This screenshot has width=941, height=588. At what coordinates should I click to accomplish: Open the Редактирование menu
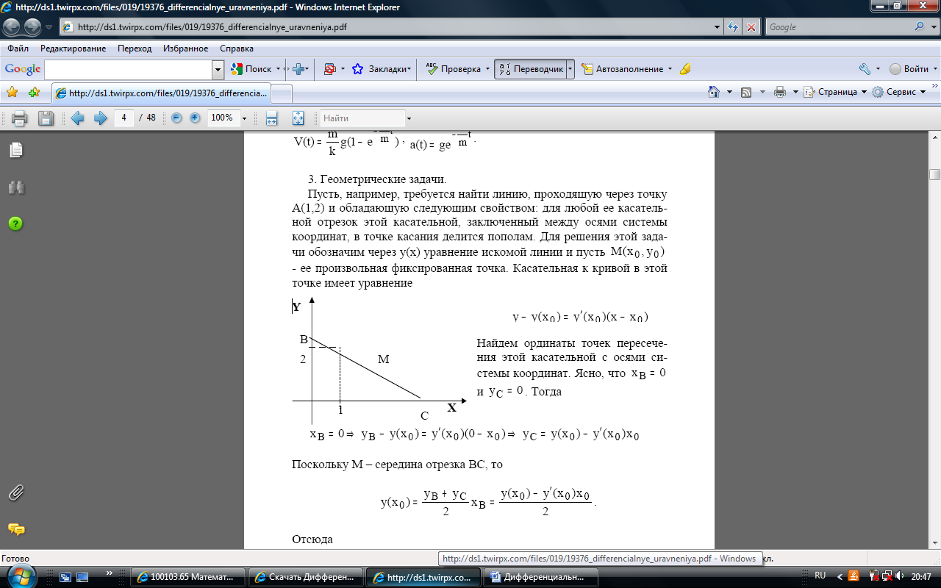pyautogui.click(x=74, y=49)
